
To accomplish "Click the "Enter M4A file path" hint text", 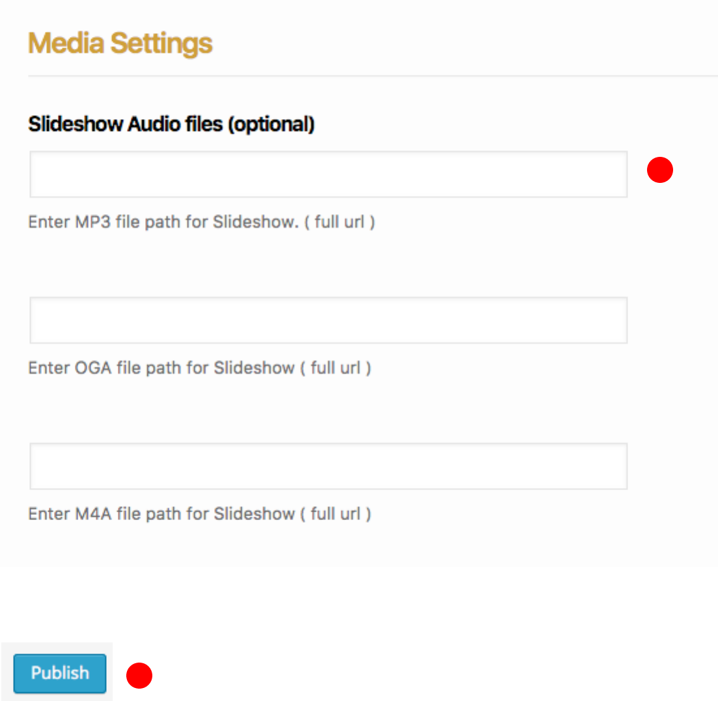I will tap(199, 514).
